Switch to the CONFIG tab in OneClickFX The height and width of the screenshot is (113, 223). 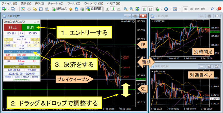35,77
